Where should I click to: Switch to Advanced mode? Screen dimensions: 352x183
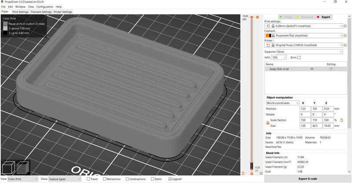(305, 17)
